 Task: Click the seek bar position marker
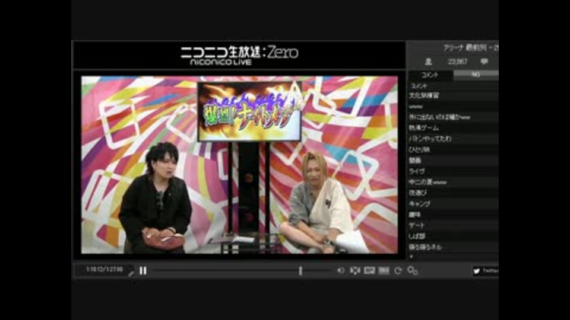point(300,271)
